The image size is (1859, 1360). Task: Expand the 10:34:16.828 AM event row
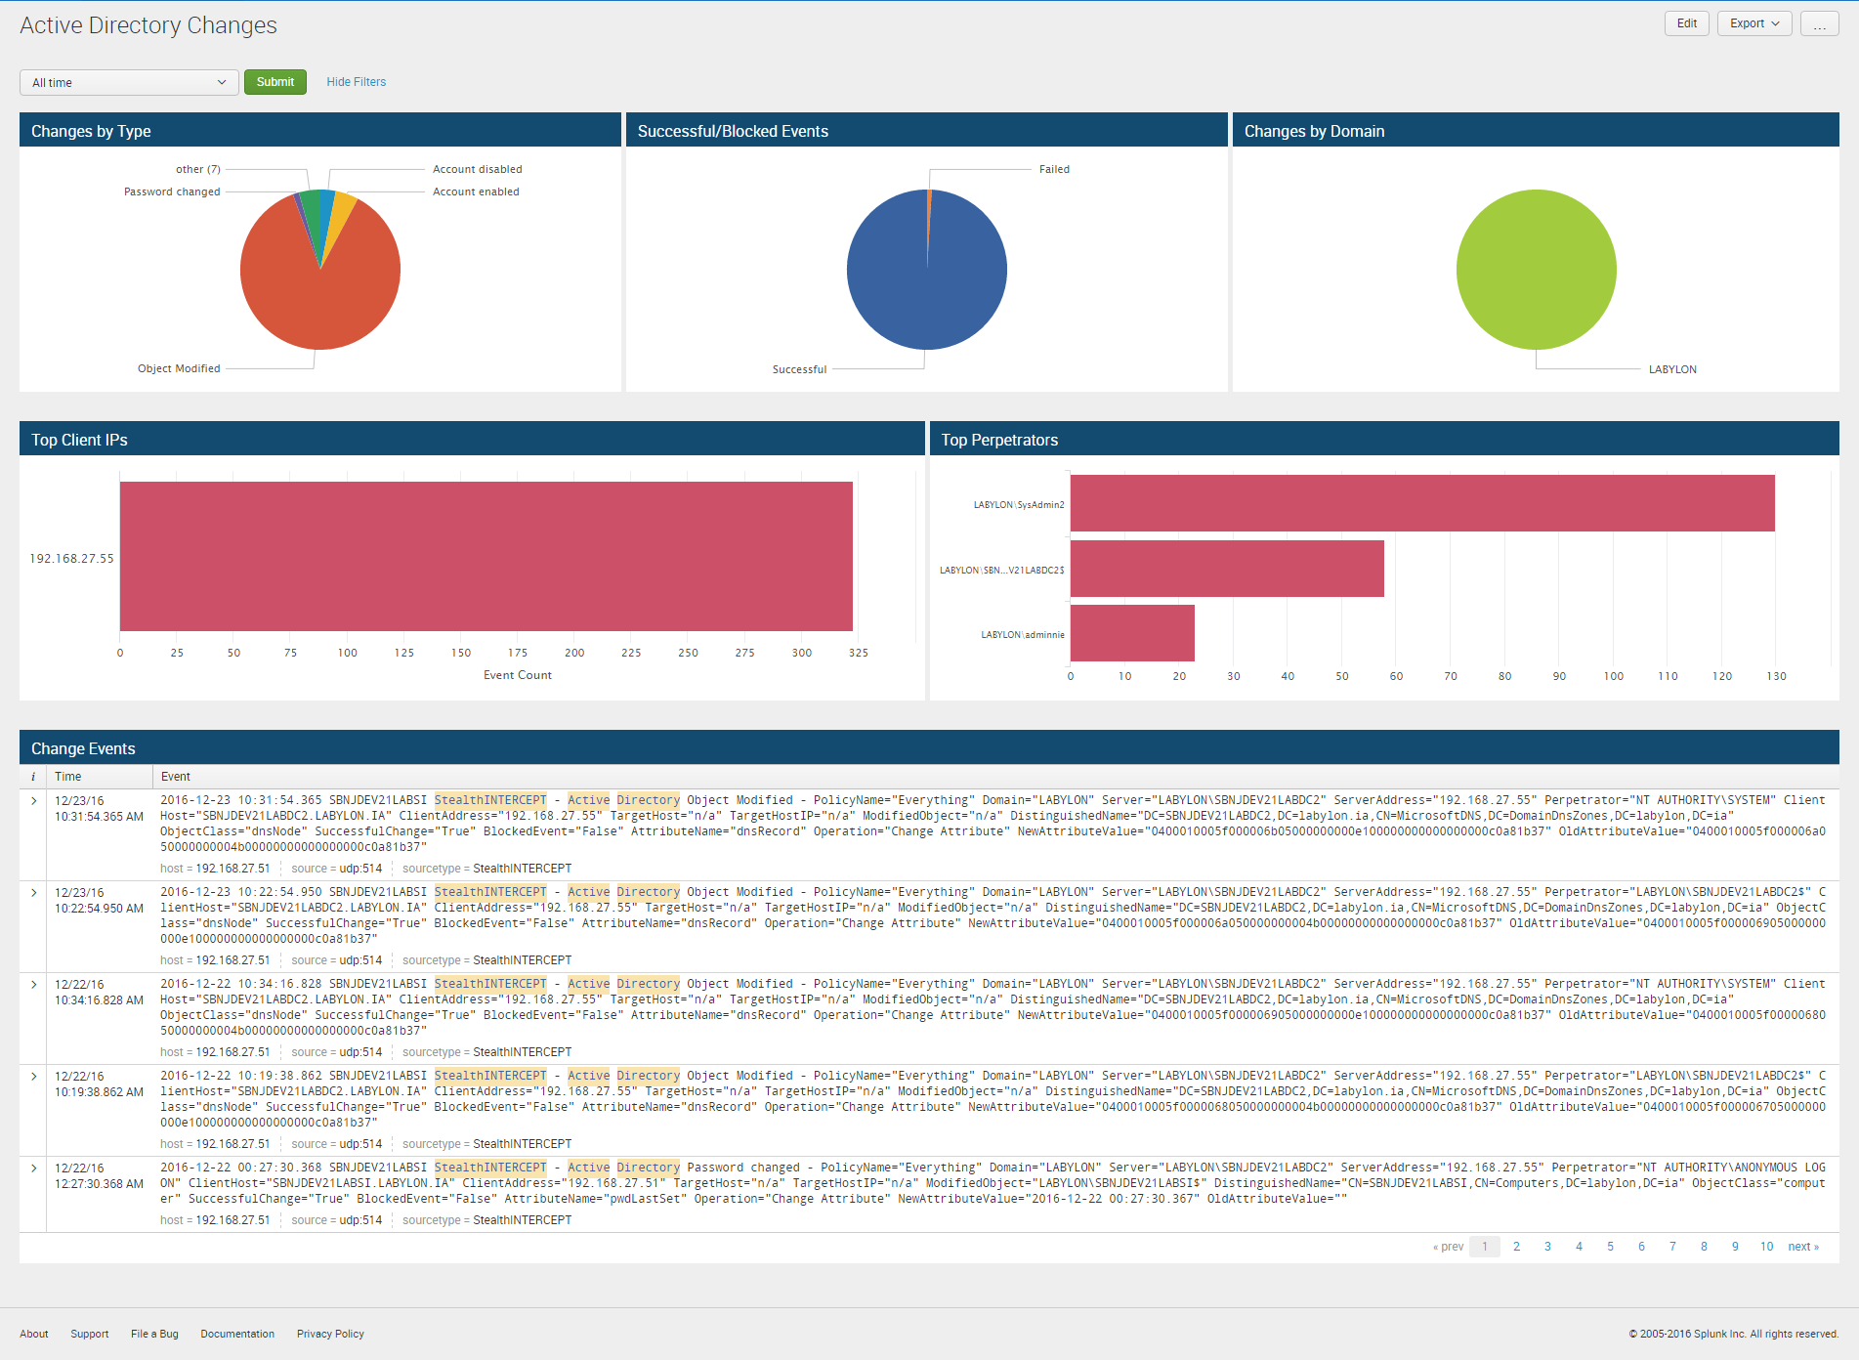click(34, 985)
